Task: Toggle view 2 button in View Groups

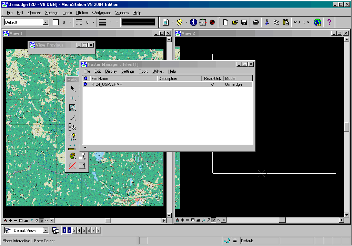Action: coord(69,230)
